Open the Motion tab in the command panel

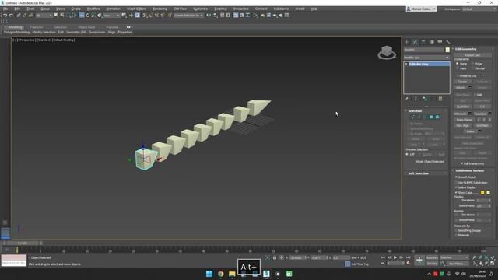pyautogui.click(x=432, y=42)
